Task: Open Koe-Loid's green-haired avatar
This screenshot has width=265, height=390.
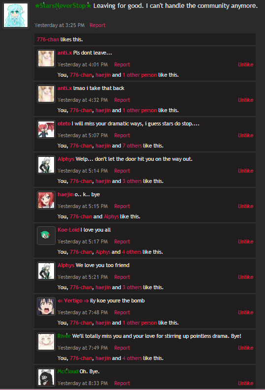Action: coord(46,236)
